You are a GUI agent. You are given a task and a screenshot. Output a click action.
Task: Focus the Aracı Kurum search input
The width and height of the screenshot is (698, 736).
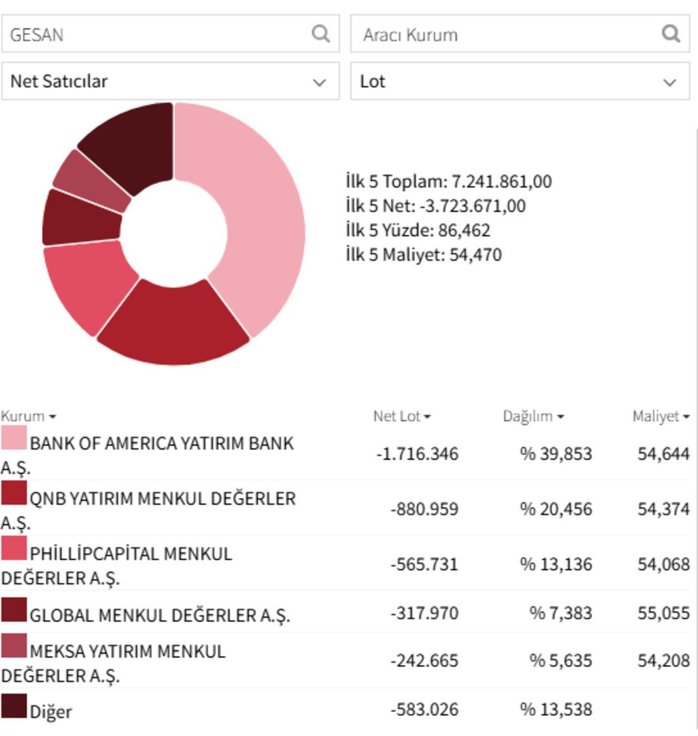[504, 34]
